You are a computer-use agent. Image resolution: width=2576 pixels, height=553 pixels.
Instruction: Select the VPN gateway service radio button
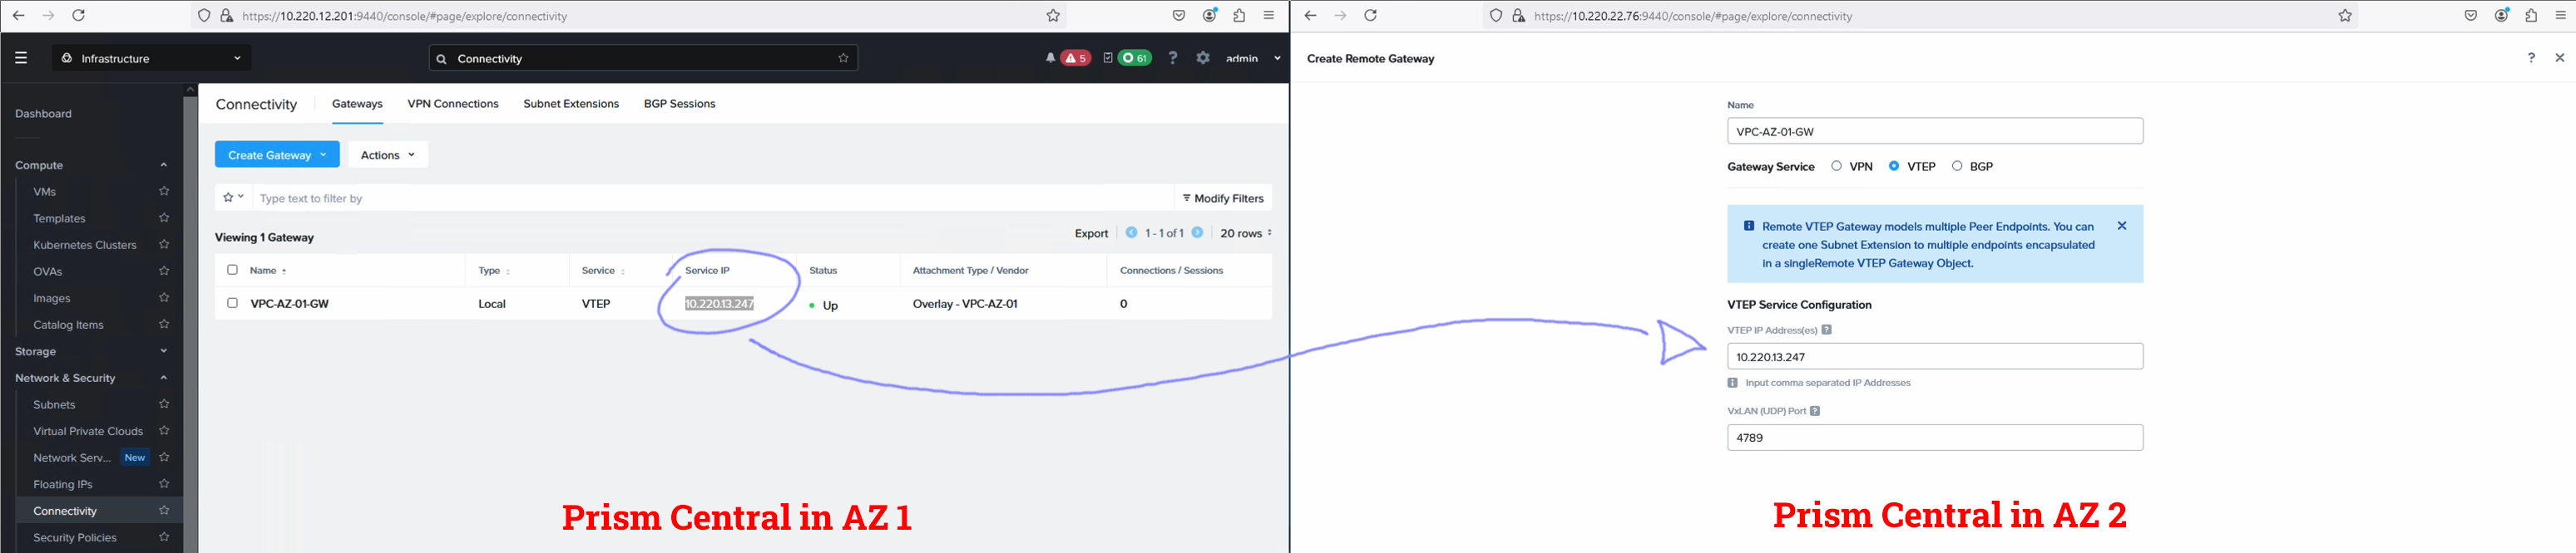point(1836,167)
